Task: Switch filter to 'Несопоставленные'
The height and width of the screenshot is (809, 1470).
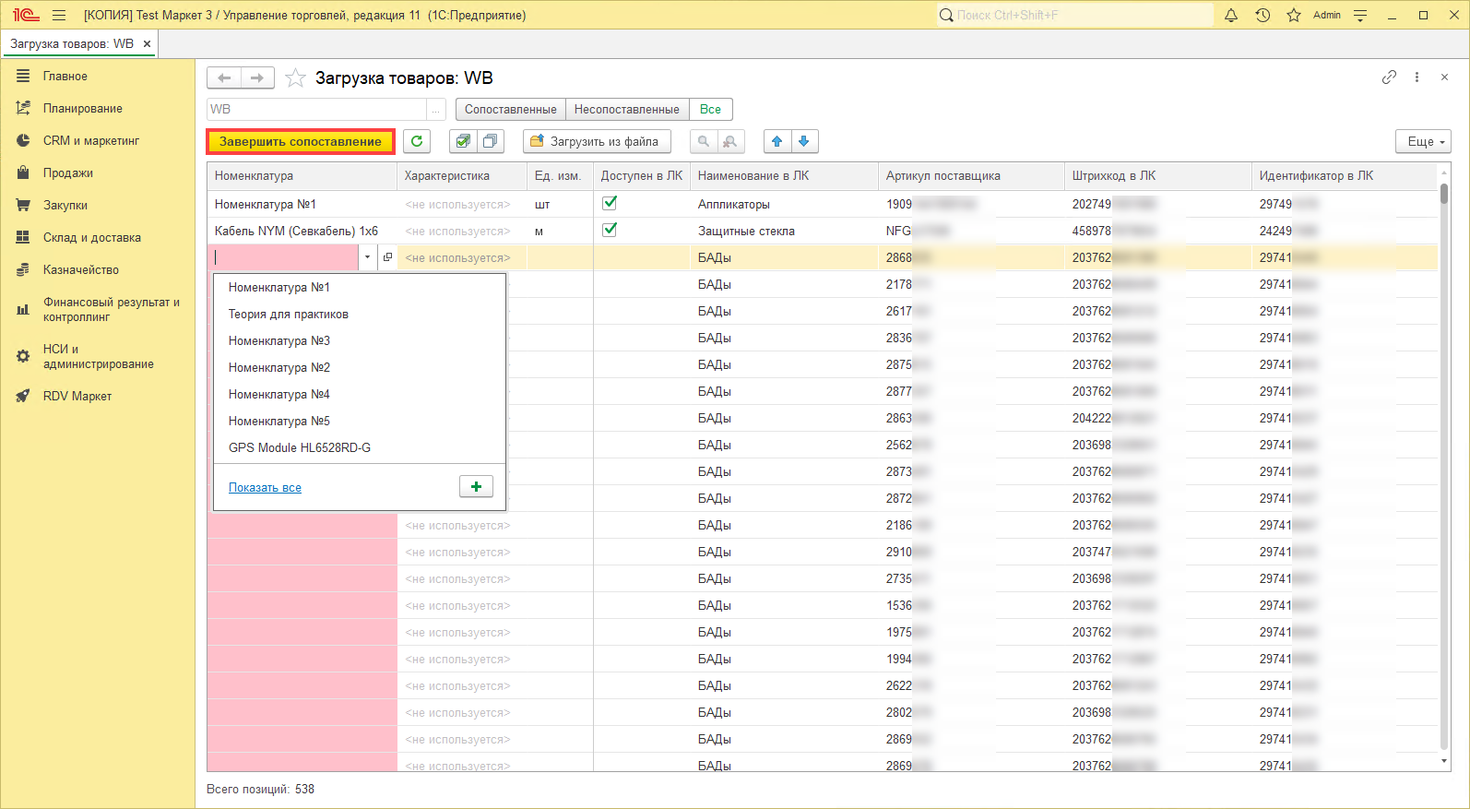Action: [x=626, y=109]
